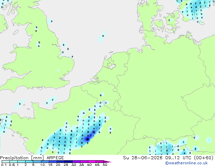This screenshot has height=166, width=215.
Task: Click the 15–20 mm legend swatch
Action: tap(53, 162)
